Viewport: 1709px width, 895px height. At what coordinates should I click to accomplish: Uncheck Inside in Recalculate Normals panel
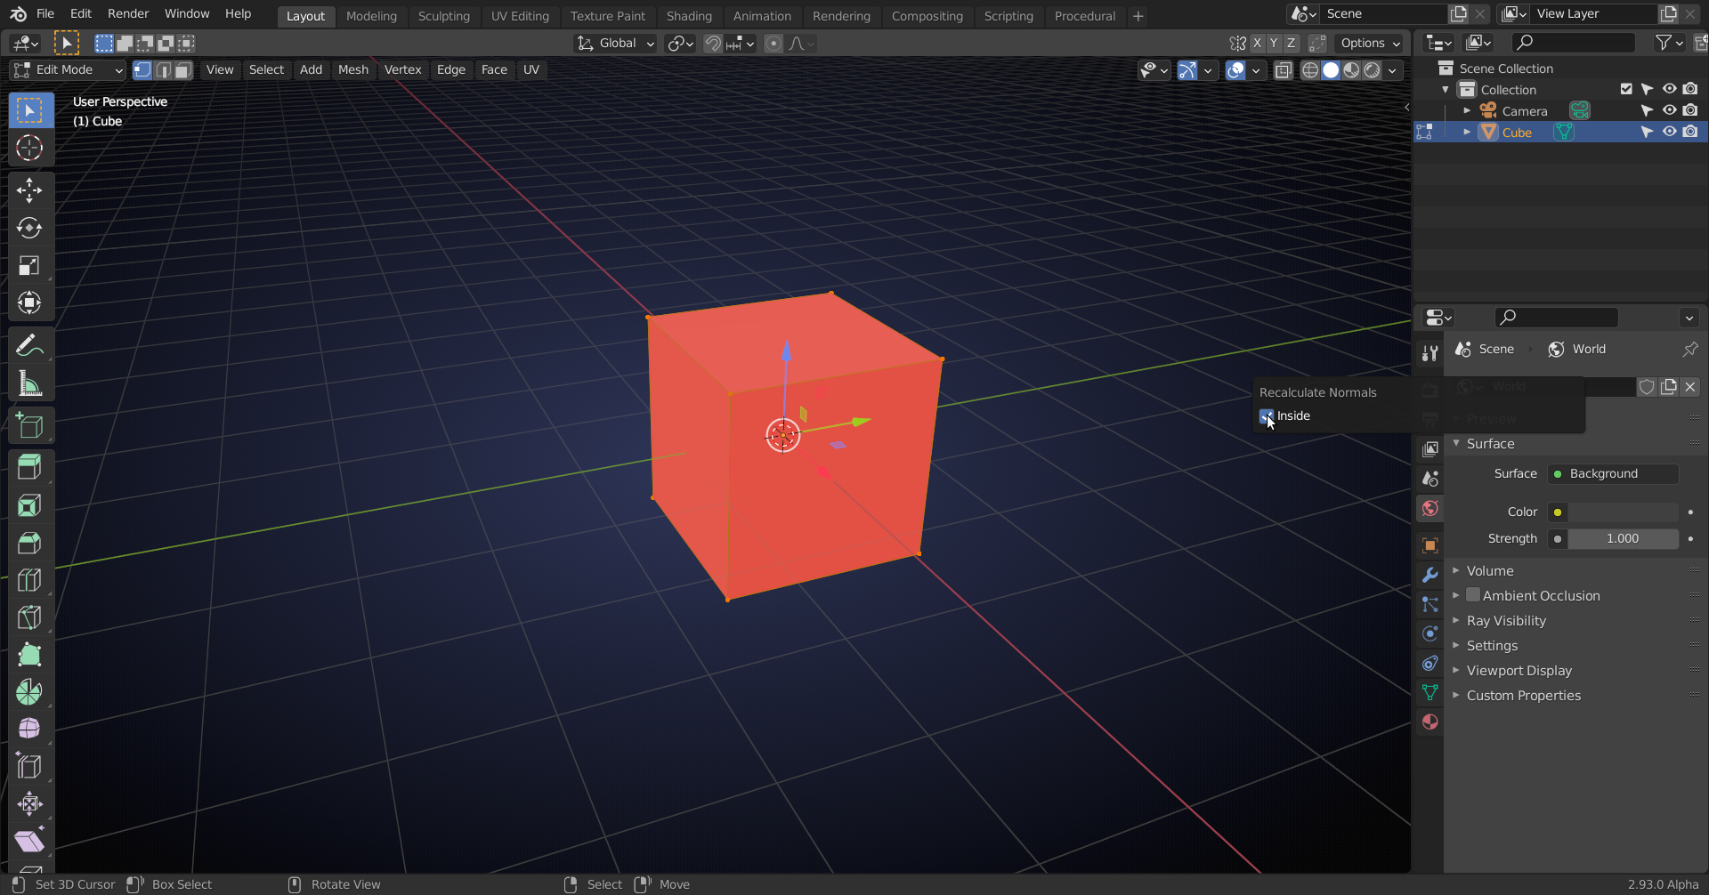tap(1268, 416)
